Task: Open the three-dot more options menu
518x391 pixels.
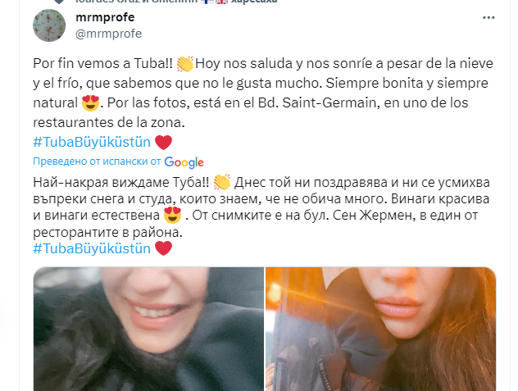Action: [x=488, y=17]
